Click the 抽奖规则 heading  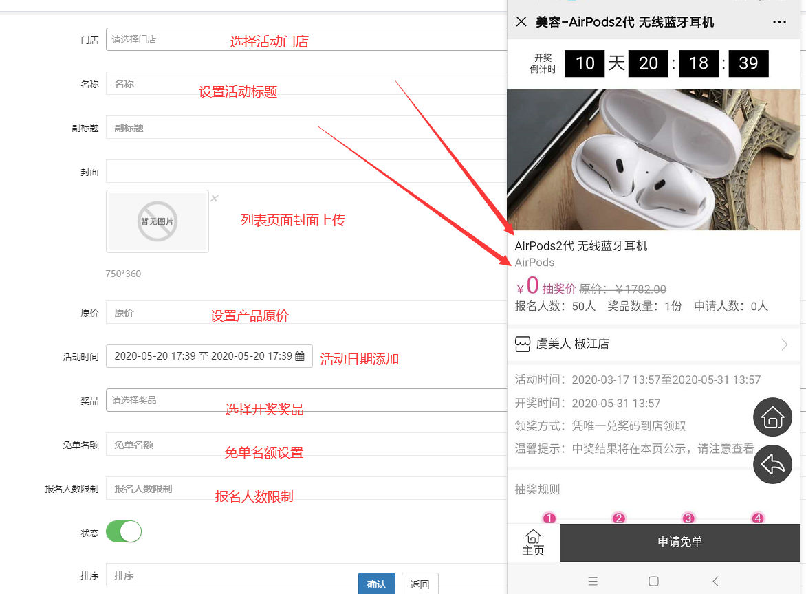point(537,489)
